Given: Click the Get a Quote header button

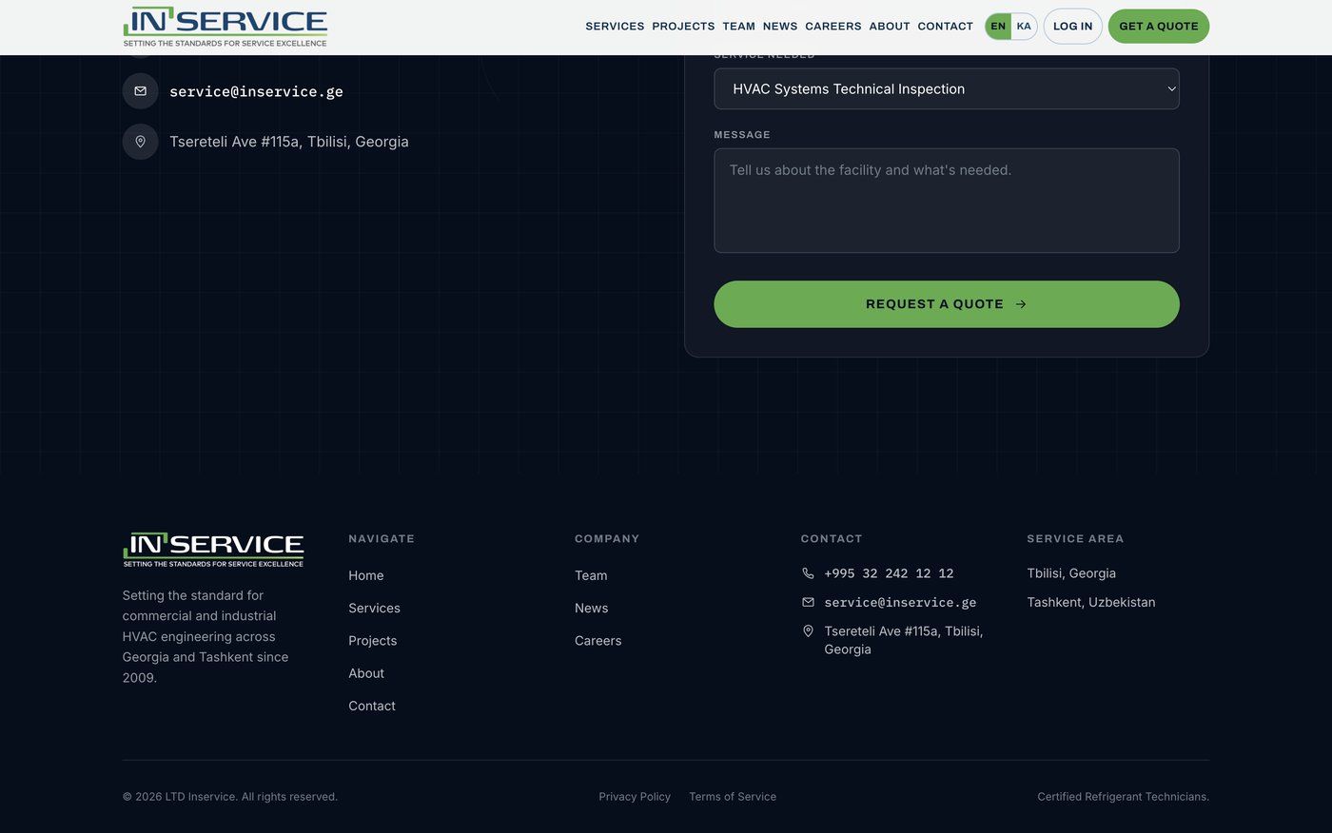Looking at the screenshot, I should tap(1159, 27).
